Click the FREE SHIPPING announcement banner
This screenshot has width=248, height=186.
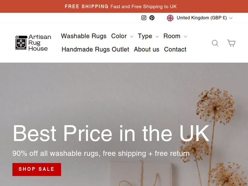[x=121, y=7]
